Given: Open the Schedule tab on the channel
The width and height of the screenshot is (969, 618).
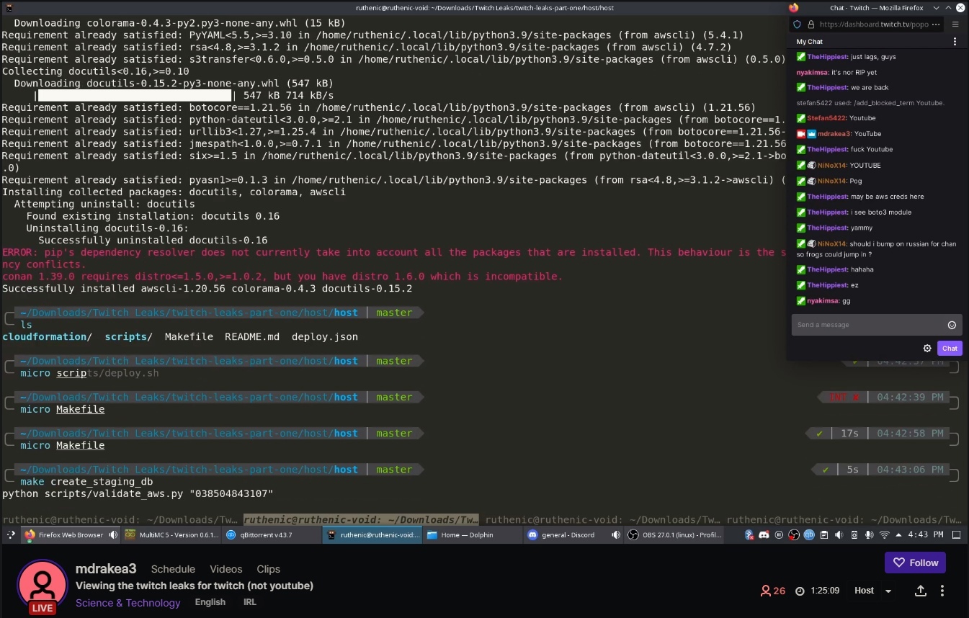Looking at the screenshot, I should pyautogui.click(x=173, y=569).
